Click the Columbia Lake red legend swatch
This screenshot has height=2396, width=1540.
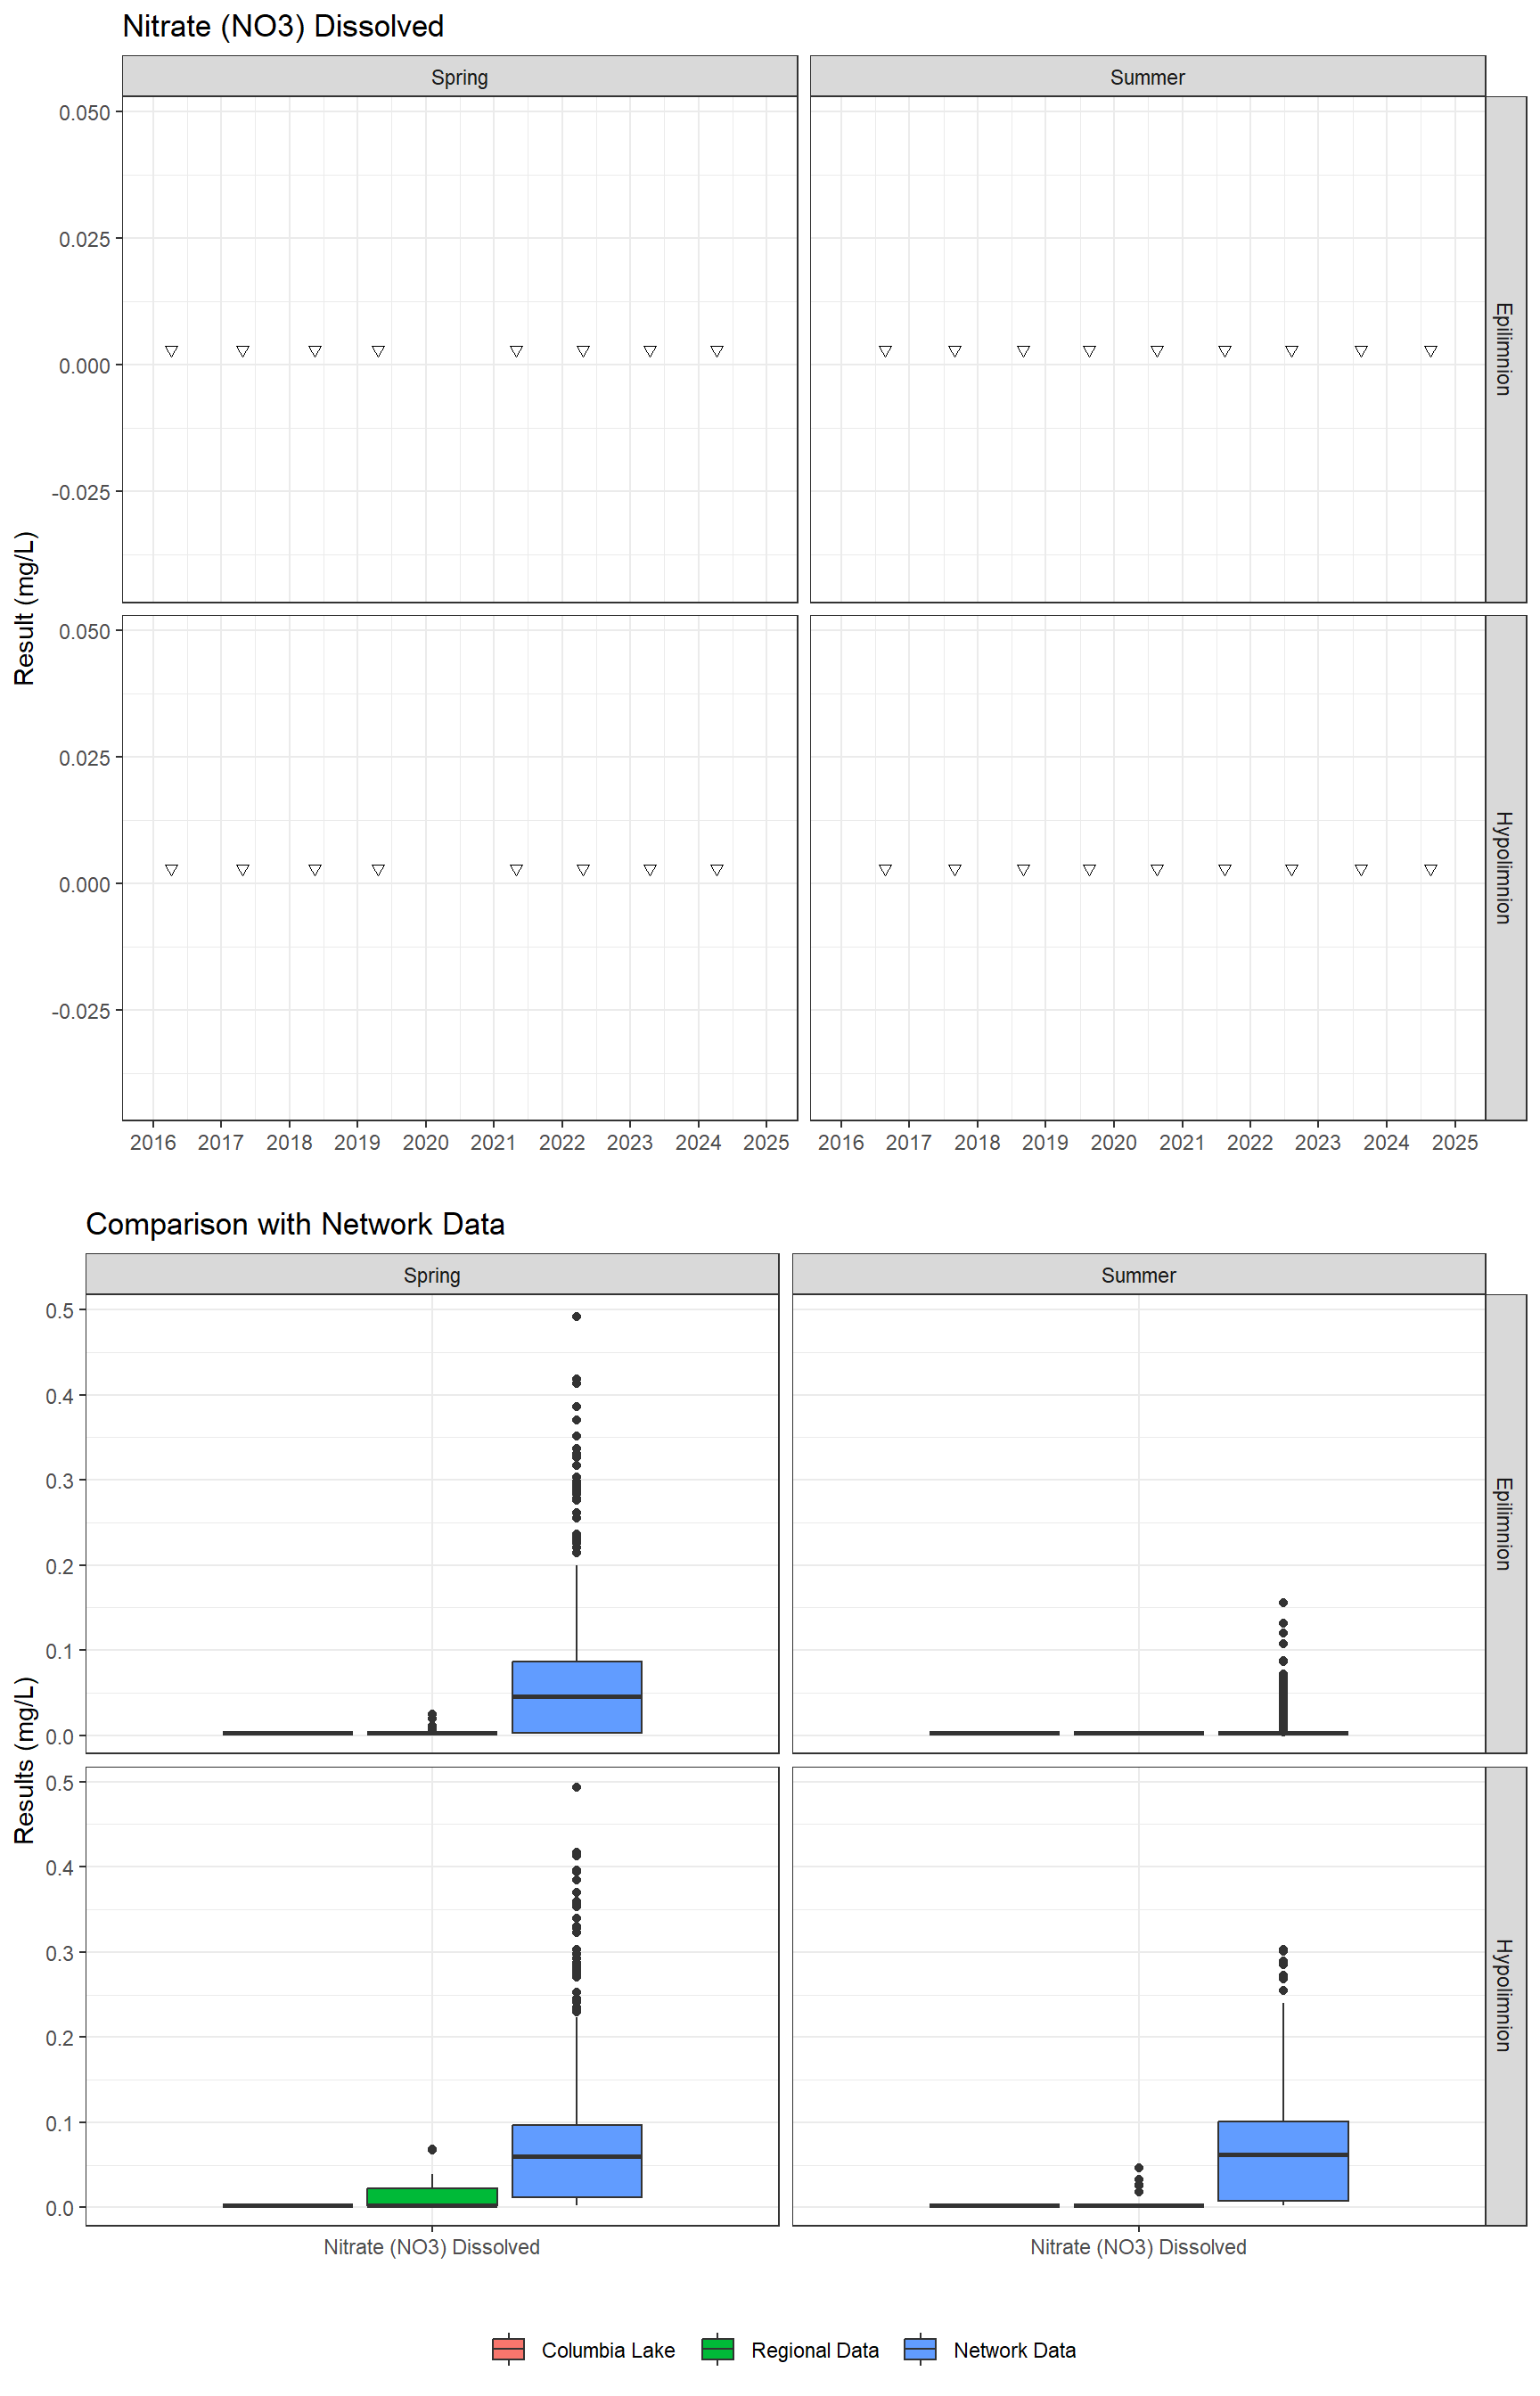(508, 2349)
